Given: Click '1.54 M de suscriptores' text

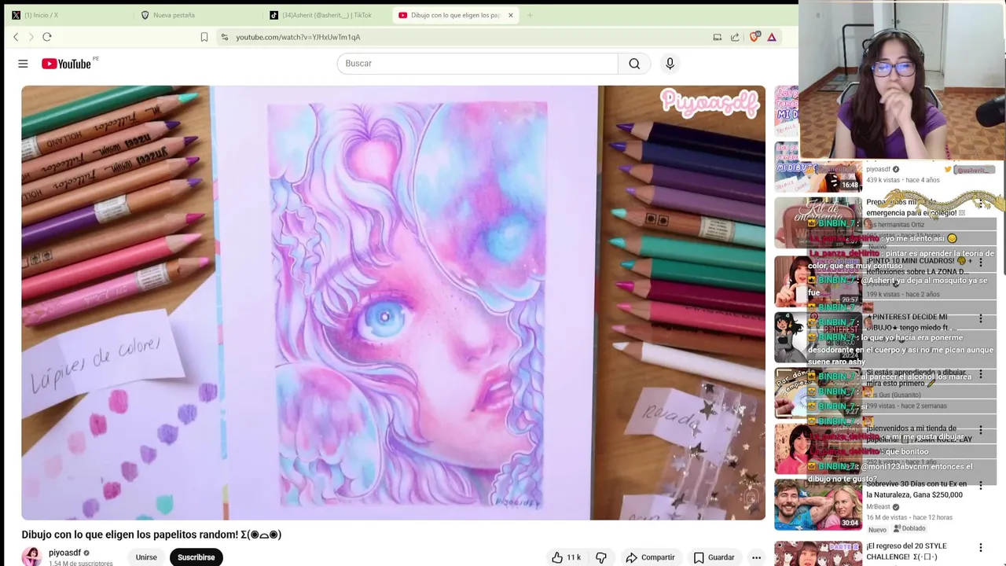Looking at the screenshot, I should click(x=80, y=563).
